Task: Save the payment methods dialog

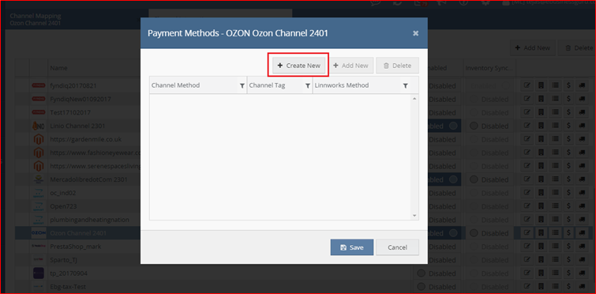Action: (x=352, y=247)
